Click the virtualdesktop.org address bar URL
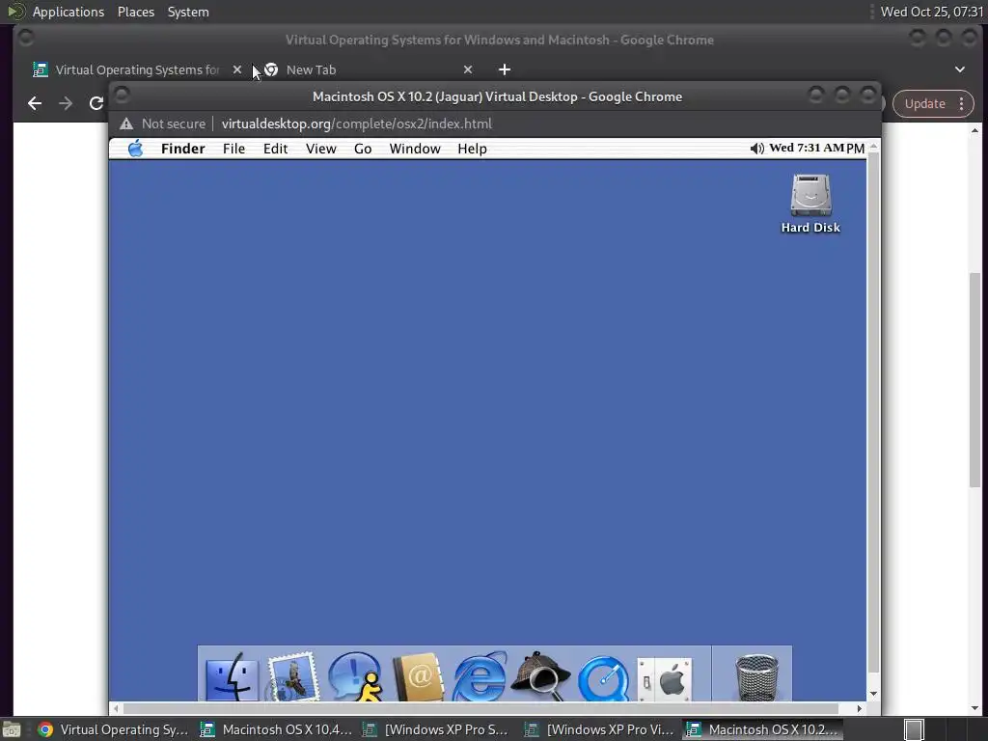 click(357, 123)
